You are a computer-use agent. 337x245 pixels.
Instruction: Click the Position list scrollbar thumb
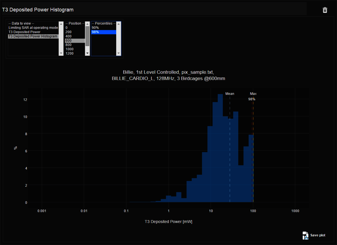(88, 36)
